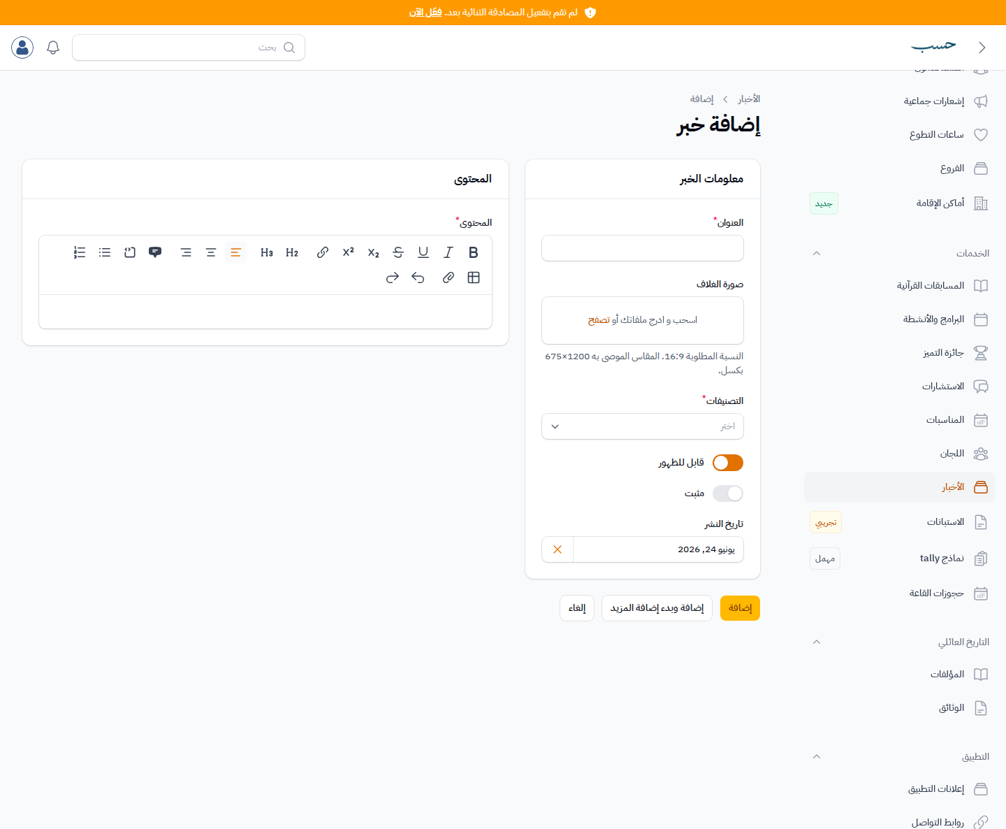
Task: Click the إضافة submit button
Action: (x=740, y=608)
